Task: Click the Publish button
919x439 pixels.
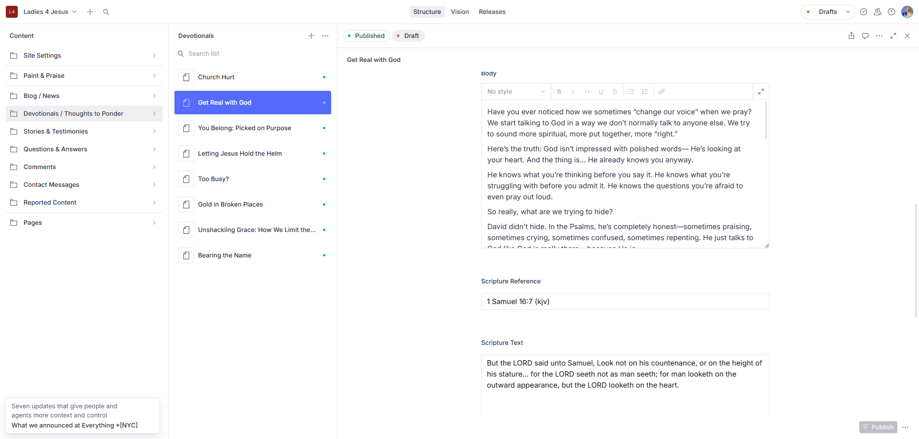Action: [x=878, y=427]
